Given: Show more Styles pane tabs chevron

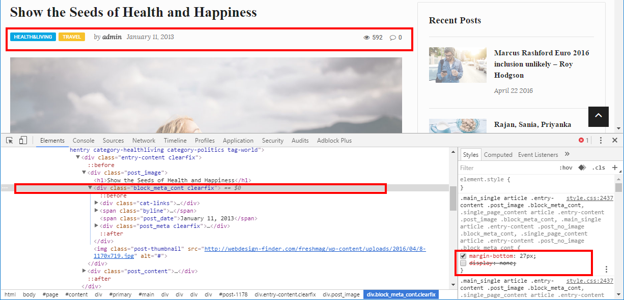Looking at the screenshot, I should pos(567,154).
